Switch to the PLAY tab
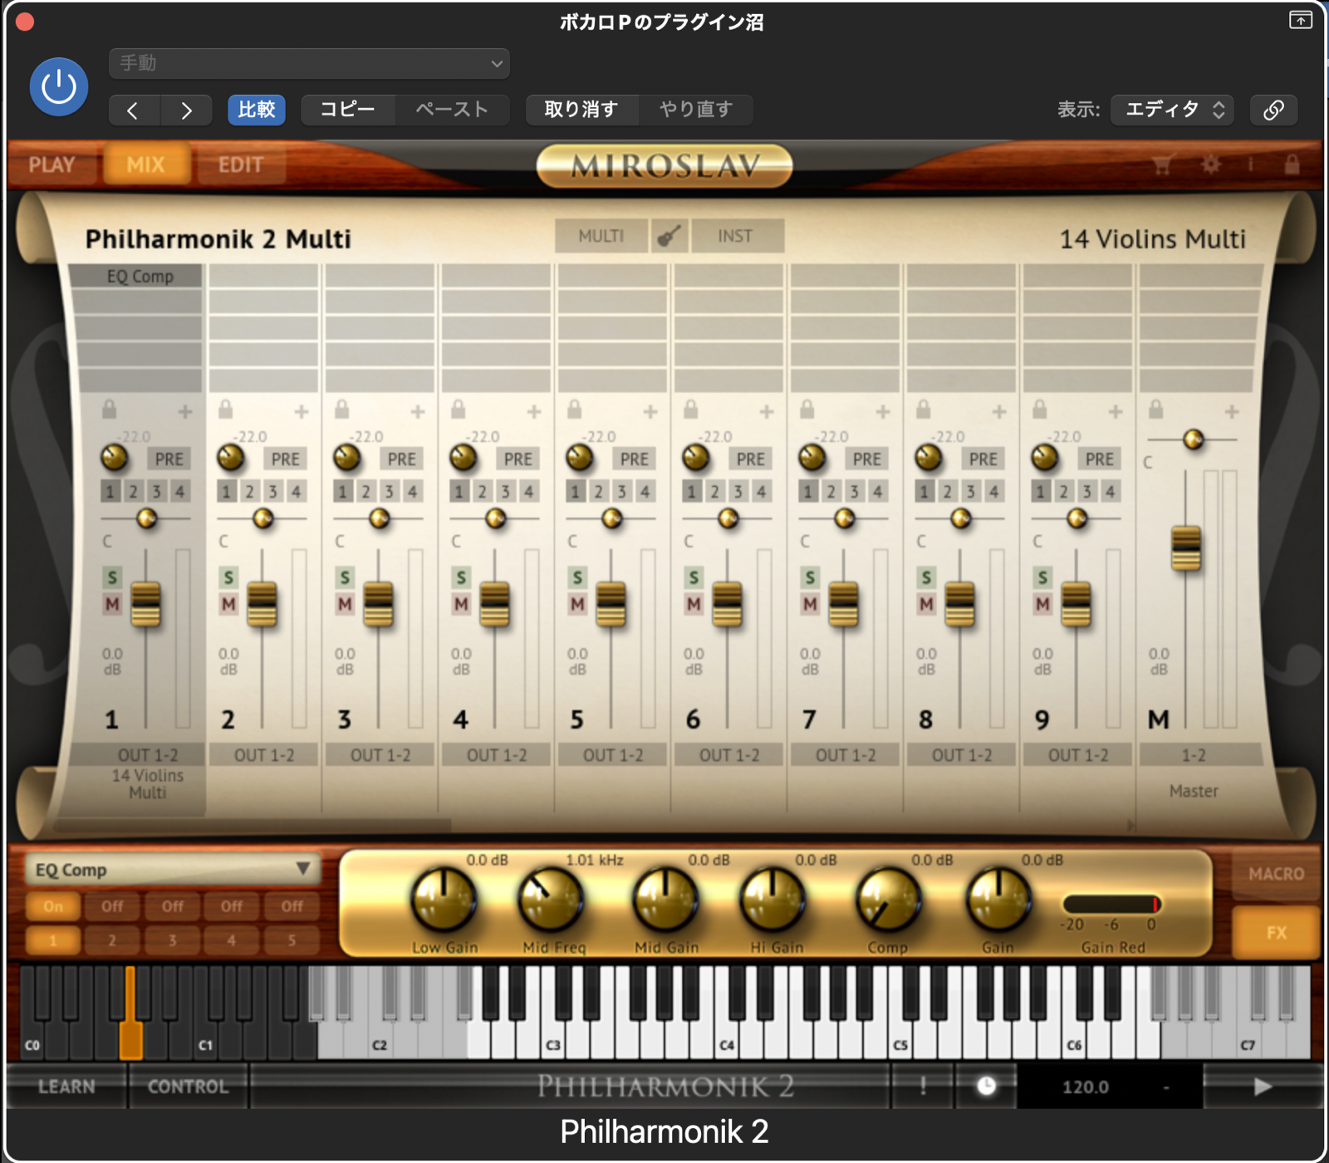 click(x=51, y=164)
